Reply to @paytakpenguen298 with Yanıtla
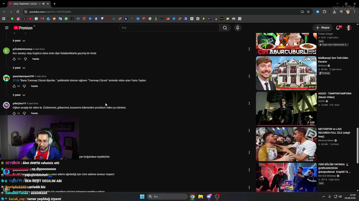The image size is (359, 201). [34, 86]
